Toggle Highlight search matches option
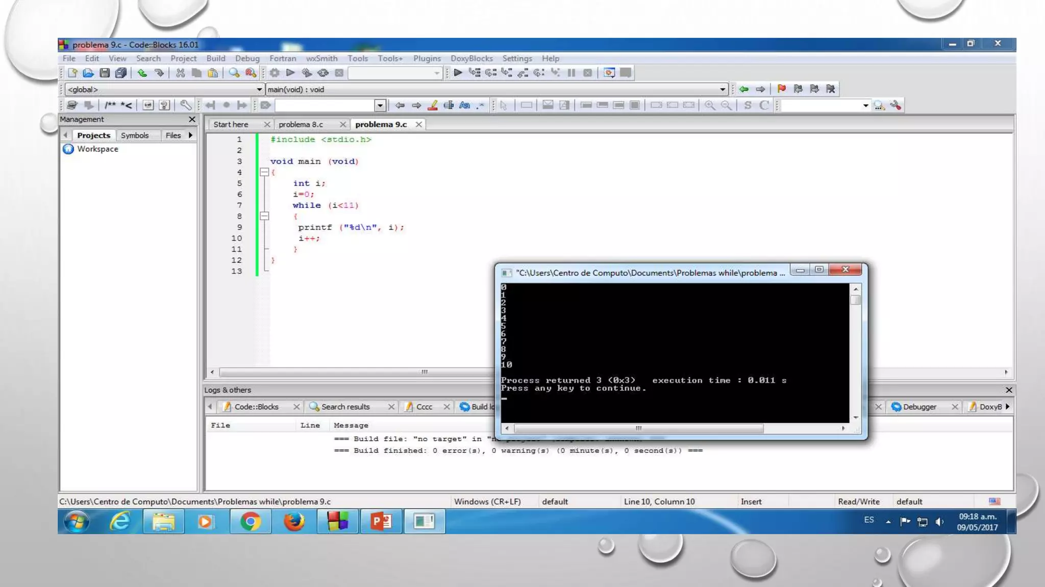Image resolution: width=1045 pixels, height=587 pixels. 433,105
